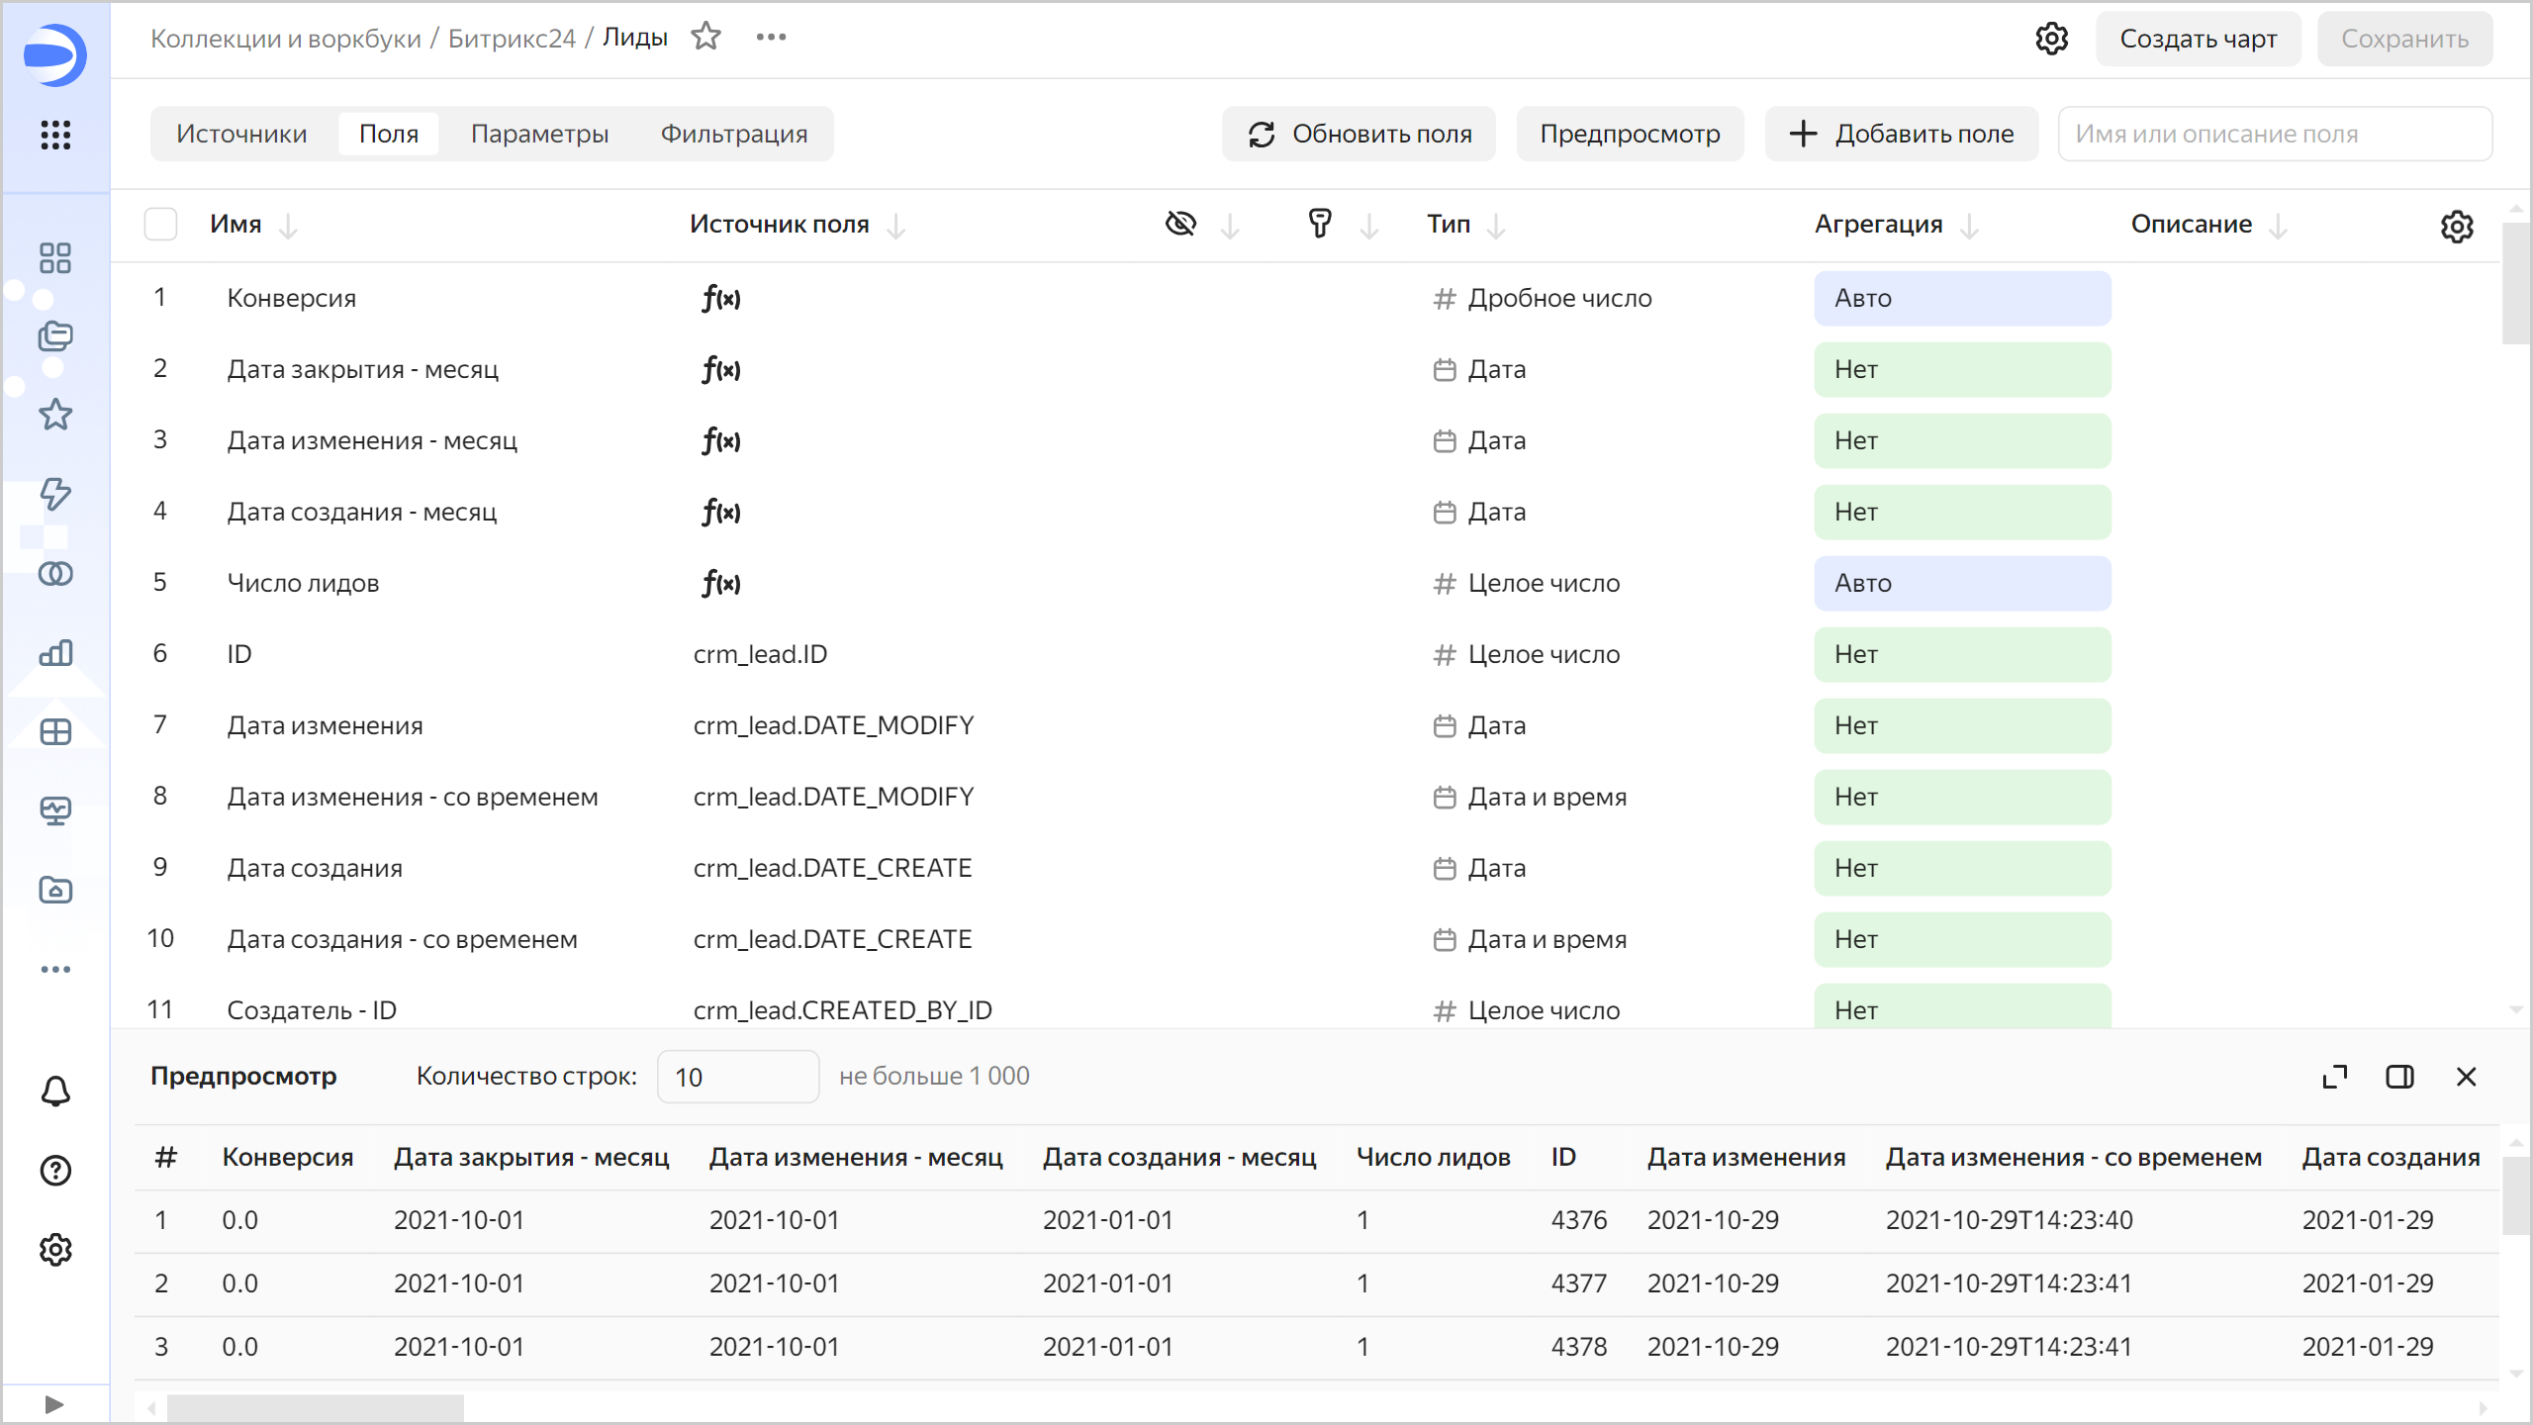Click the Добавить поле button
Screen dimensions: 2533x1425
click(x=1901, y=134)
